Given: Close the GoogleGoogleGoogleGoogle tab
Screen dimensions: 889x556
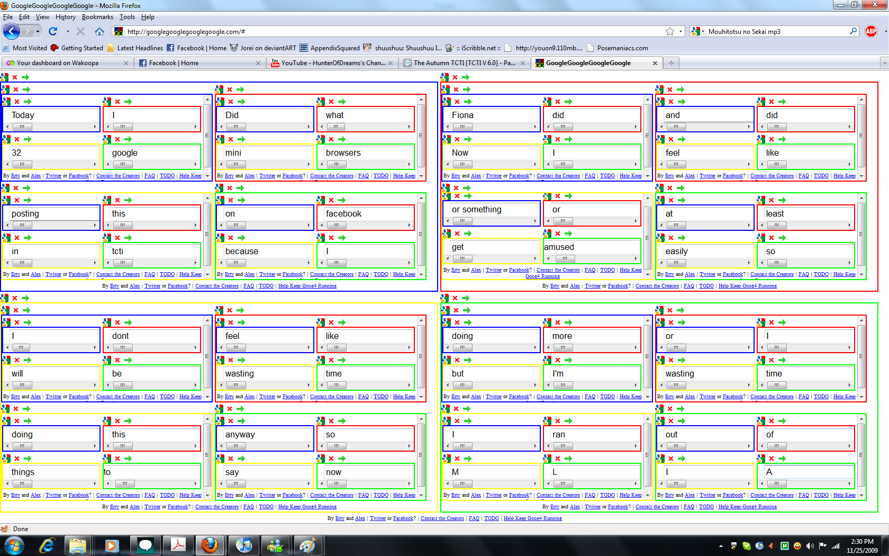Looking at the screenshot, I should click(x=655, y=63).
